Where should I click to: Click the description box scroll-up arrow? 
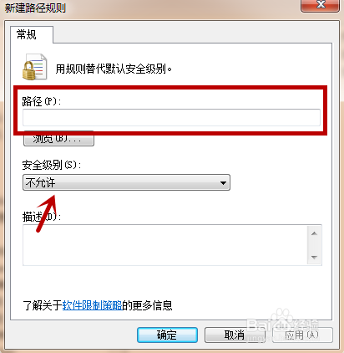click(x=315, y=233)
